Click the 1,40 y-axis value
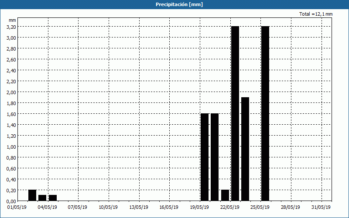The image size is (349, 218). [x=11, y=125]
